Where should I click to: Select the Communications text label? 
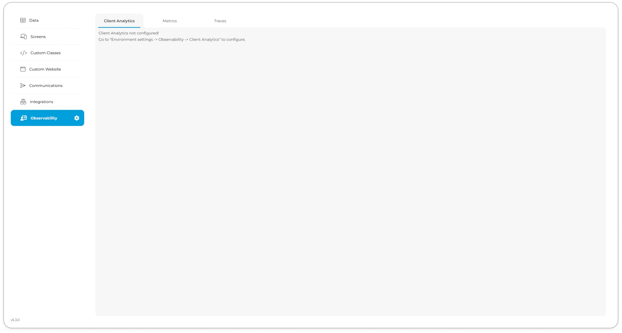tap(46, 86)
